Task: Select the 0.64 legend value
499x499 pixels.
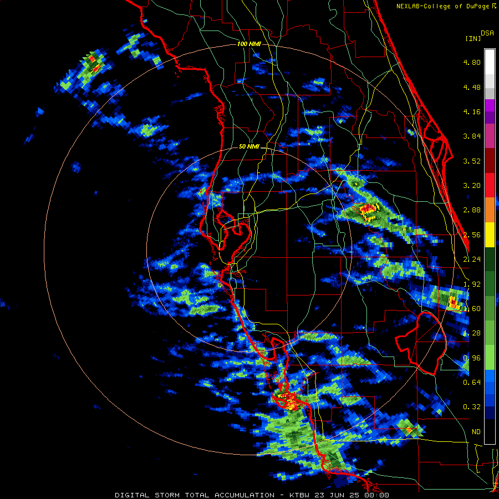Action: pyautogui.click(x=472, y=383)
